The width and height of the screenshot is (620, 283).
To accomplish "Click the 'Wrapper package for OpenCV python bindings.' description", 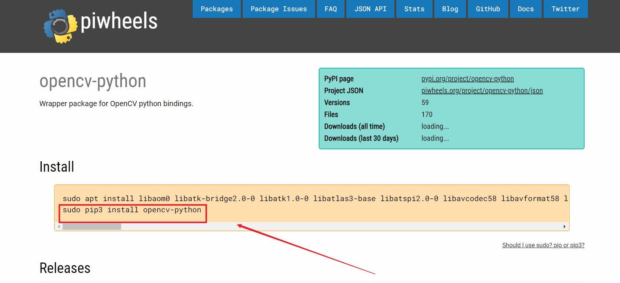I will pyautogui.click(x=116, y=104).
